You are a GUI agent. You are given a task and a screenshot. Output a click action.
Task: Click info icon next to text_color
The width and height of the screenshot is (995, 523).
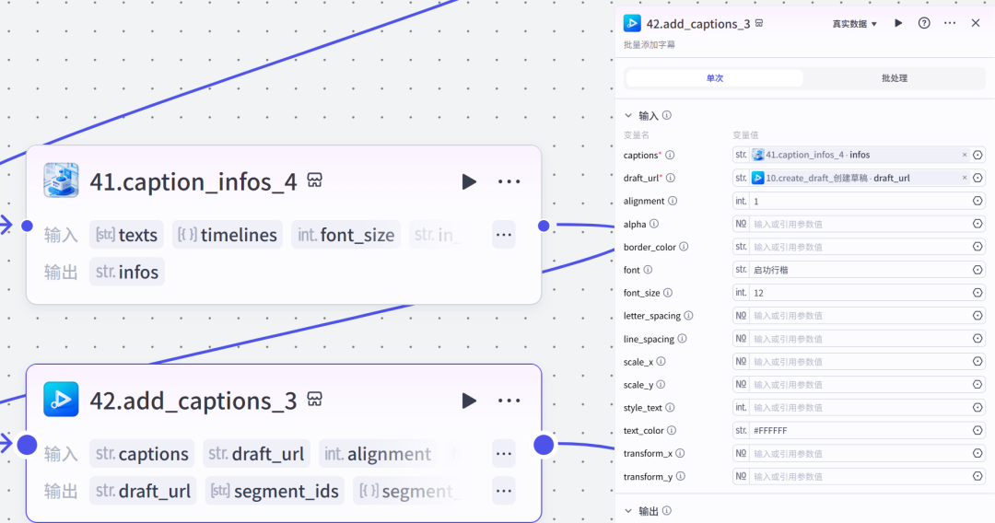point(672,430)
